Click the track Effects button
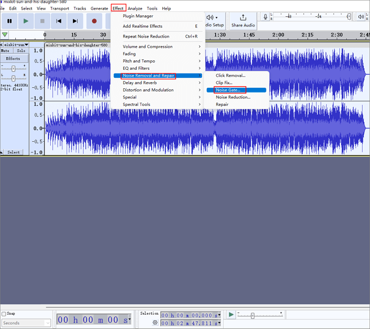 click(14, 59)
